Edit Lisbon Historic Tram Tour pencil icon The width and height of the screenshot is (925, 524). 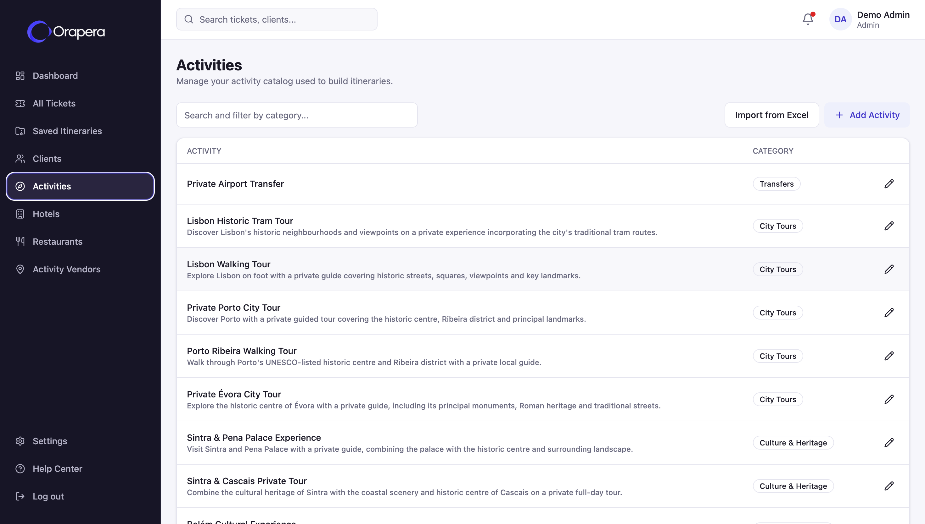889,226
